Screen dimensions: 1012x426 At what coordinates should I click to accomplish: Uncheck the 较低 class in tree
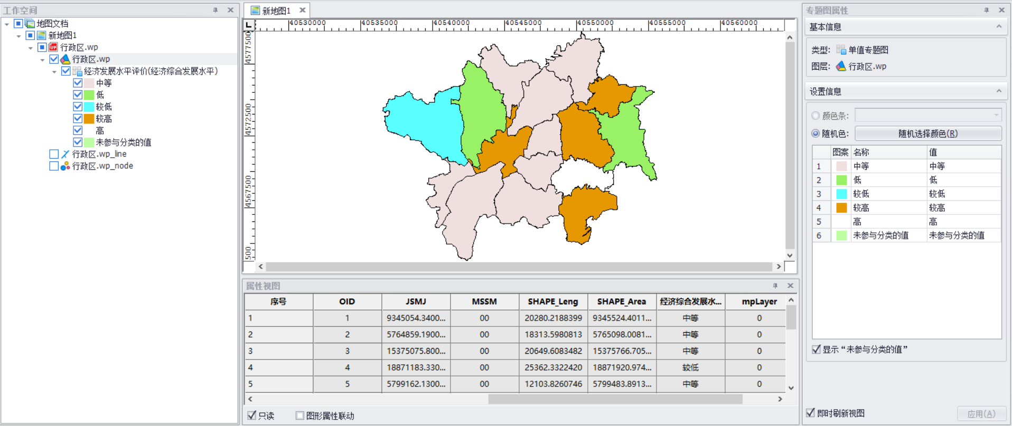coord(78,106)
